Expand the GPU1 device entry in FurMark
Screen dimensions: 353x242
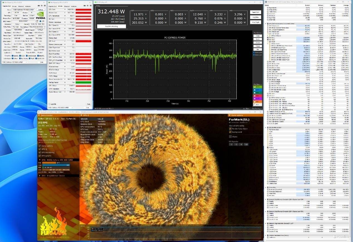click(x=40, y=176)
